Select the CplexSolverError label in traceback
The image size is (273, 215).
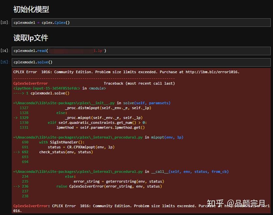30,83
